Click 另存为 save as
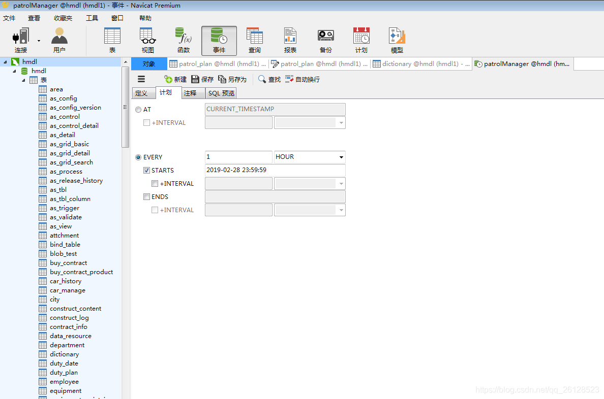Screen dimensions: 604x399 pos(232,79)
